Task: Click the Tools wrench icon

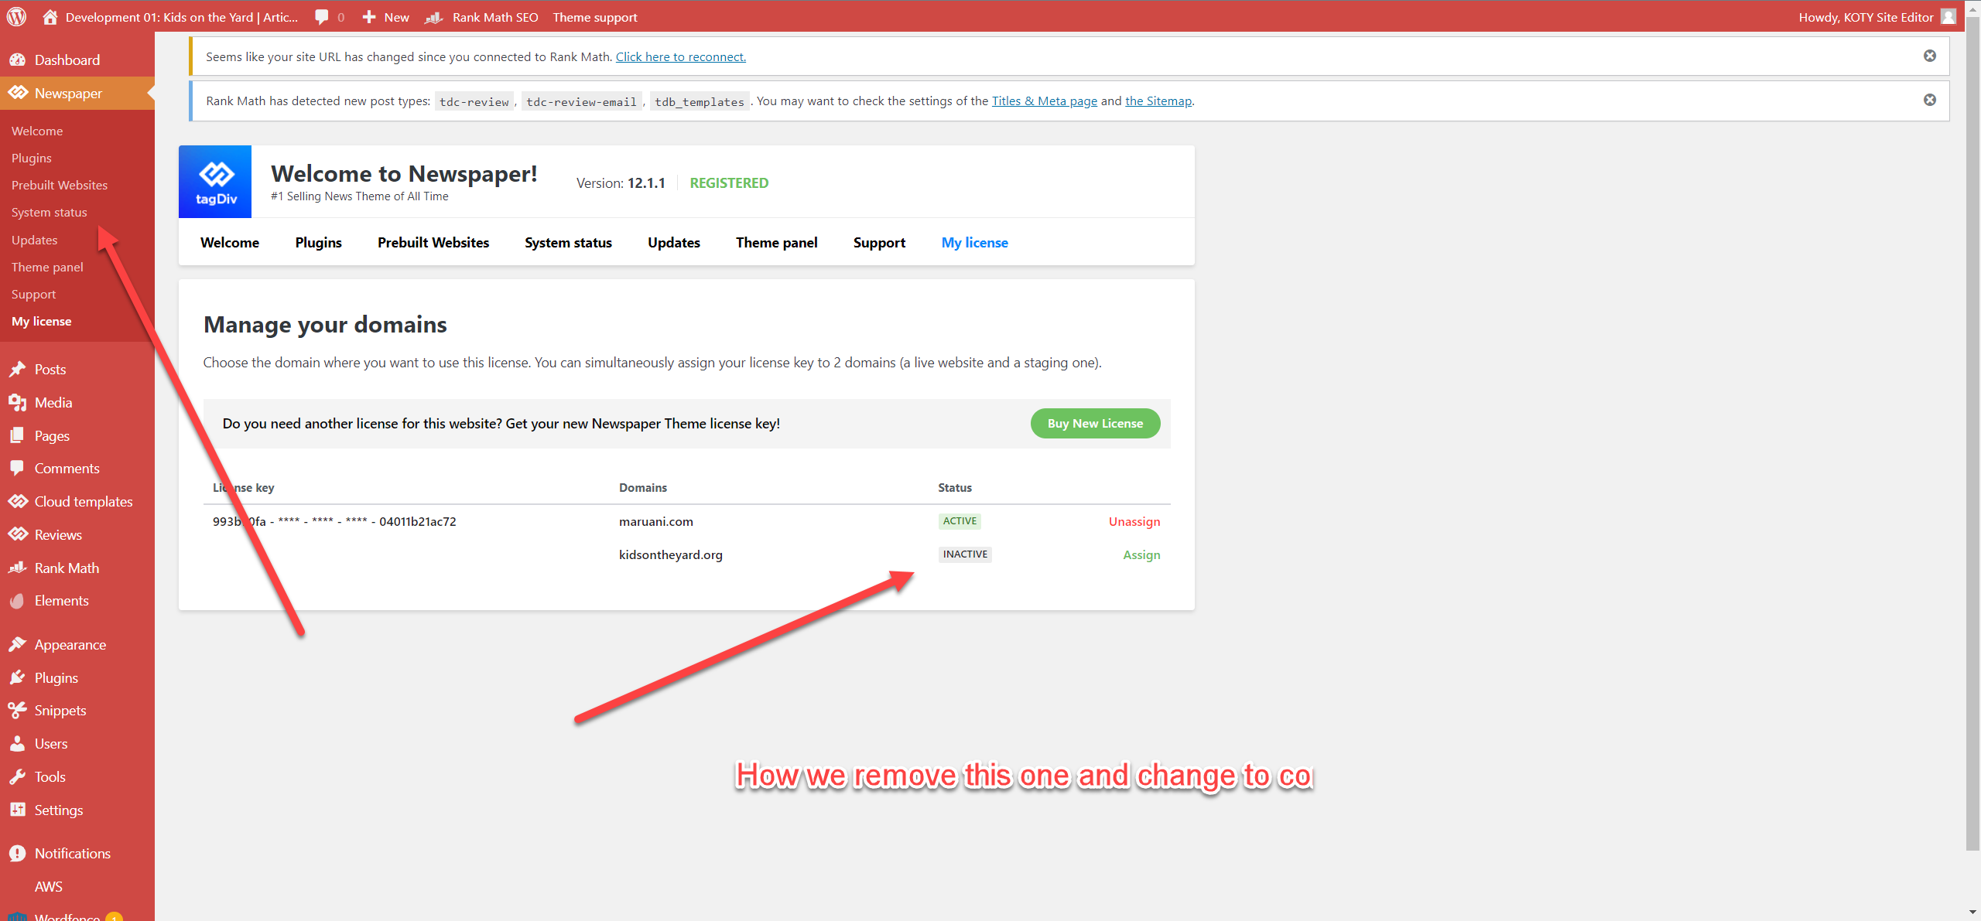Action: click(x=18, y=776)
